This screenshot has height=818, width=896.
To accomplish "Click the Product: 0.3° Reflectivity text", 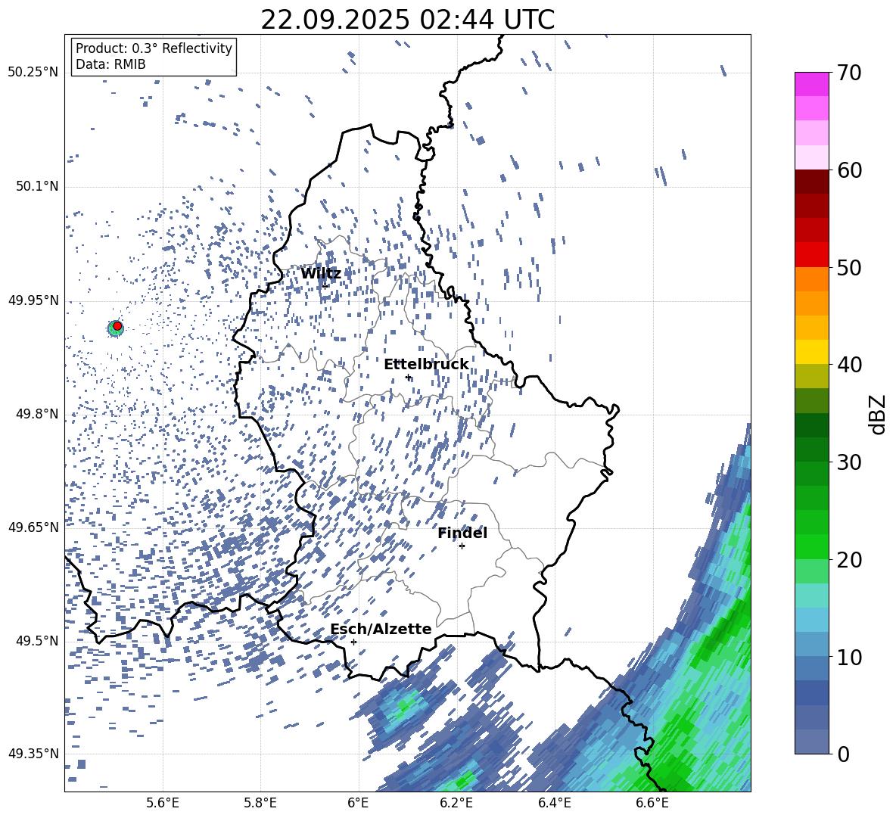I will coord(154,48).
